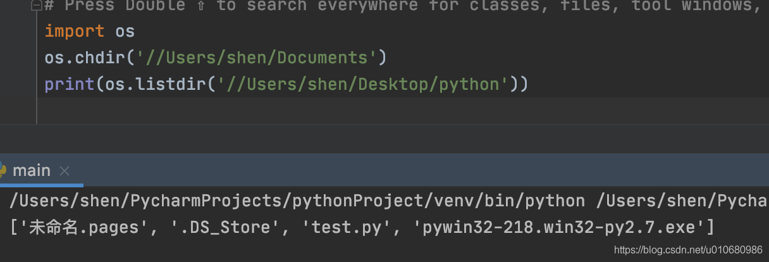Click the import keyword in the editor
This screenshot has height=262, width=769.
pyautogui.click(x=75, y=31)
